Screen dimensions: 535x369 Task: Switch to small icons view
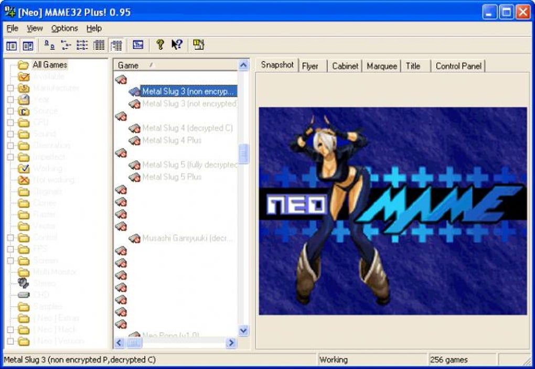coord(66,45)
